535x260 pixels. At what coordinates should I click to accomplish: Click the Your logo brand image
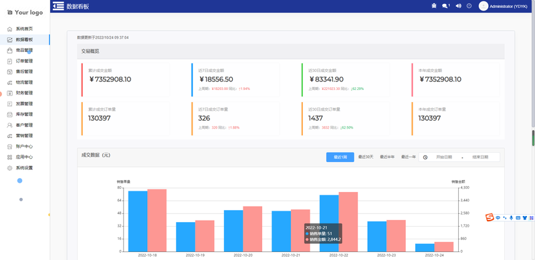coord(25,13)
